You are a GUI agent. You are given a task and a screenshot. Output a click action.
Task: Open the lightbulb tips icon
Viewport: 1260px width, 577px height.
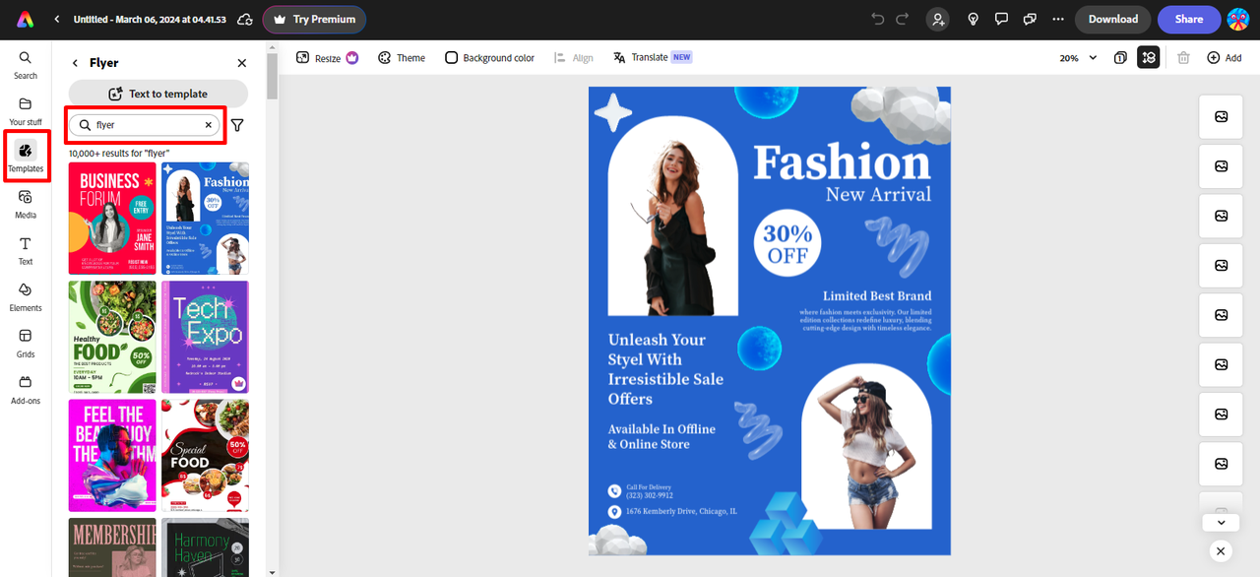(x=974, y=19)
